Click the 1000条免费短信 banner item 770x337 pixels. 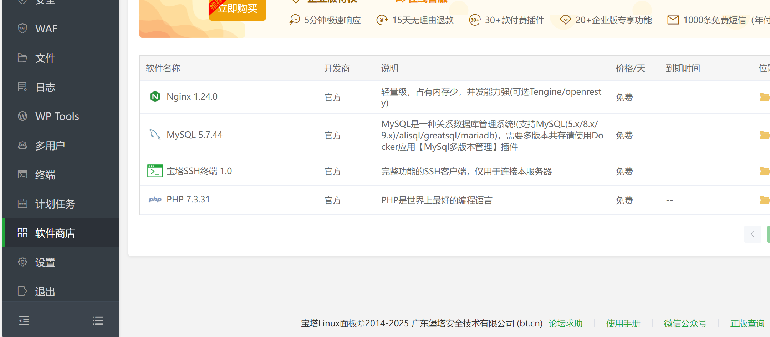pyautogui.click(x=719, y=20)
